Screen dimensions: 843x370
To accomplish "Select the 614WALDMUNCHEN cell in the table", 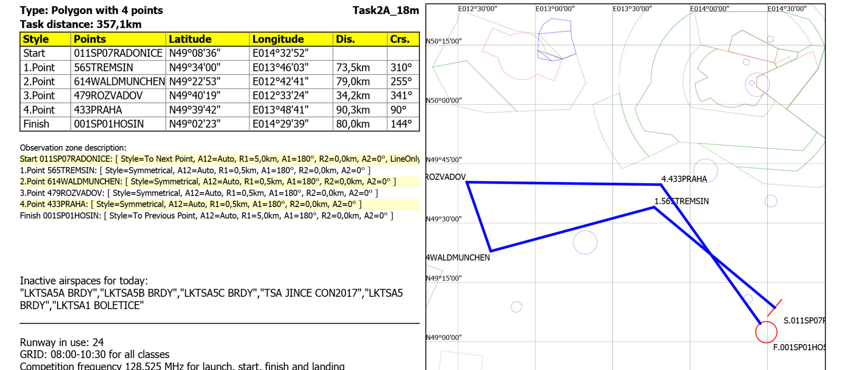I will [118, 81].
